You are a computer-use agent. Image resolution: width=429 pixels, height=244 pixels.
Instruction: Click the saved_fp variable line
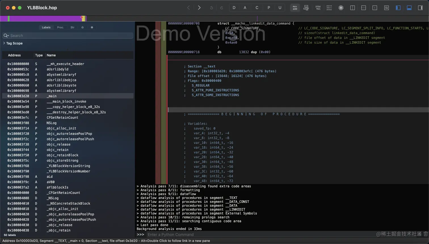(x=205, y=128)
